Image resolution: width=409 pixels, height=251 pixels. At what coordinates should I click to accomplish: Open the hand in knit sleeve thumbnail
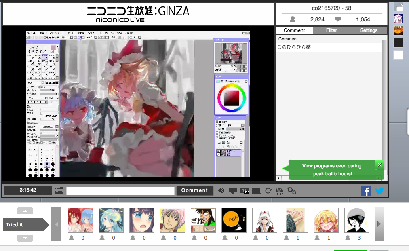click(295, 220)
